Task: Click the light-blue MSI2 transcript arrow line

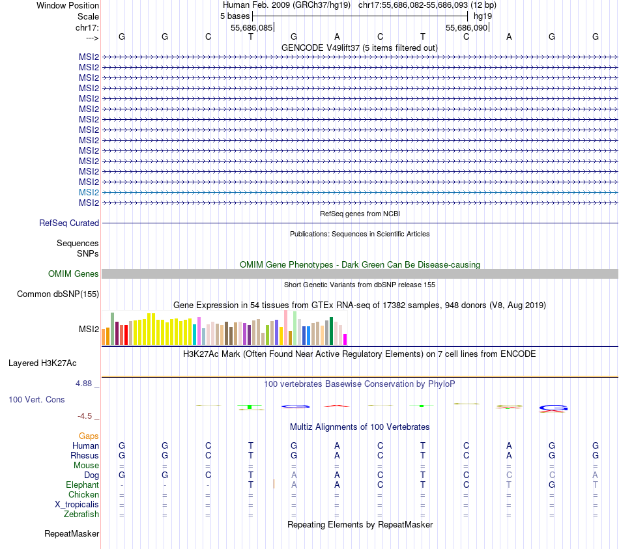Action: [x=360, y=192]
